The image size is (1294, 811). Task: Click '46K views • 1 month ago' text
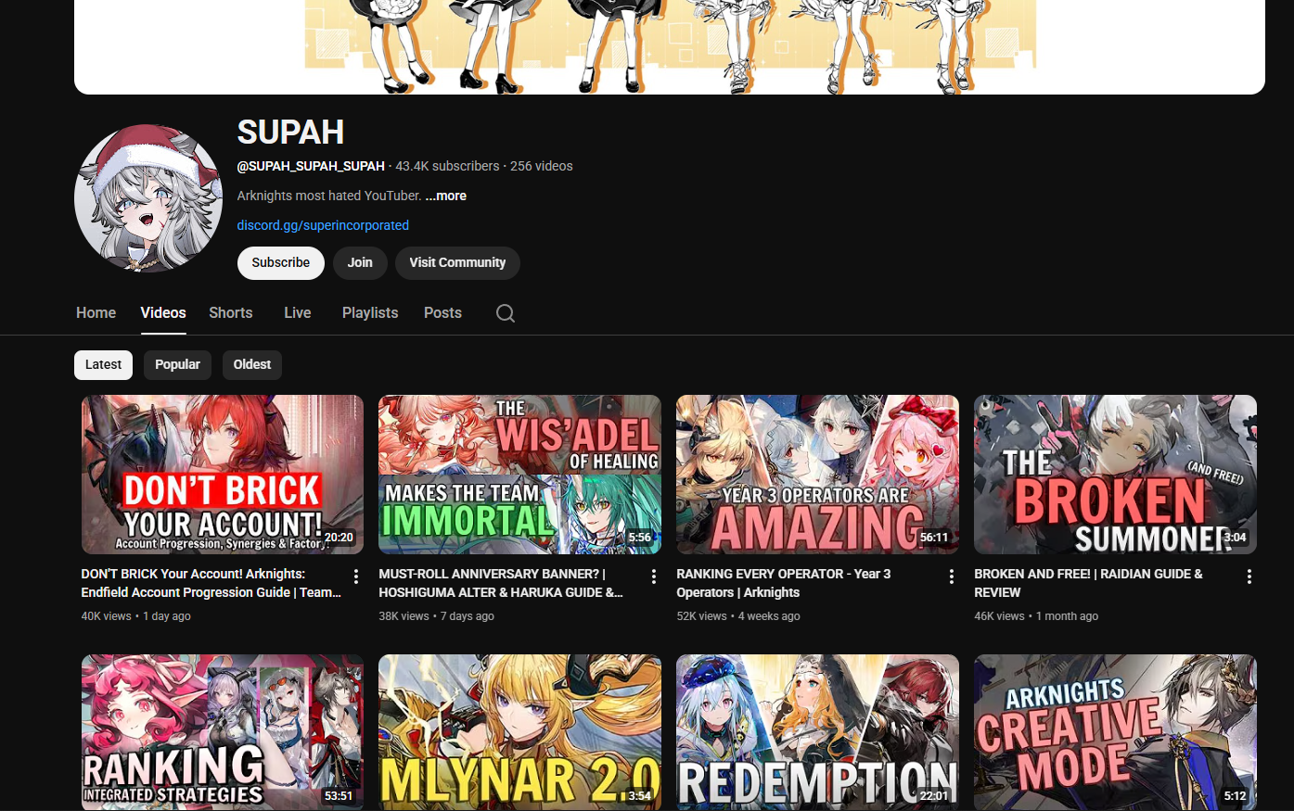pyautogui.click(x=1036, y=616)
